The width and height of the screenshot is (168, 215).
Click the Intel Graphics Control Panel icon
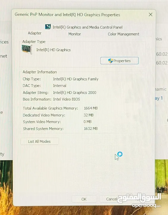pos(48,27)
